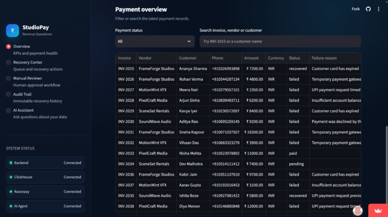Click the dropdown chevron in Payment status

[x=189, y=41]
